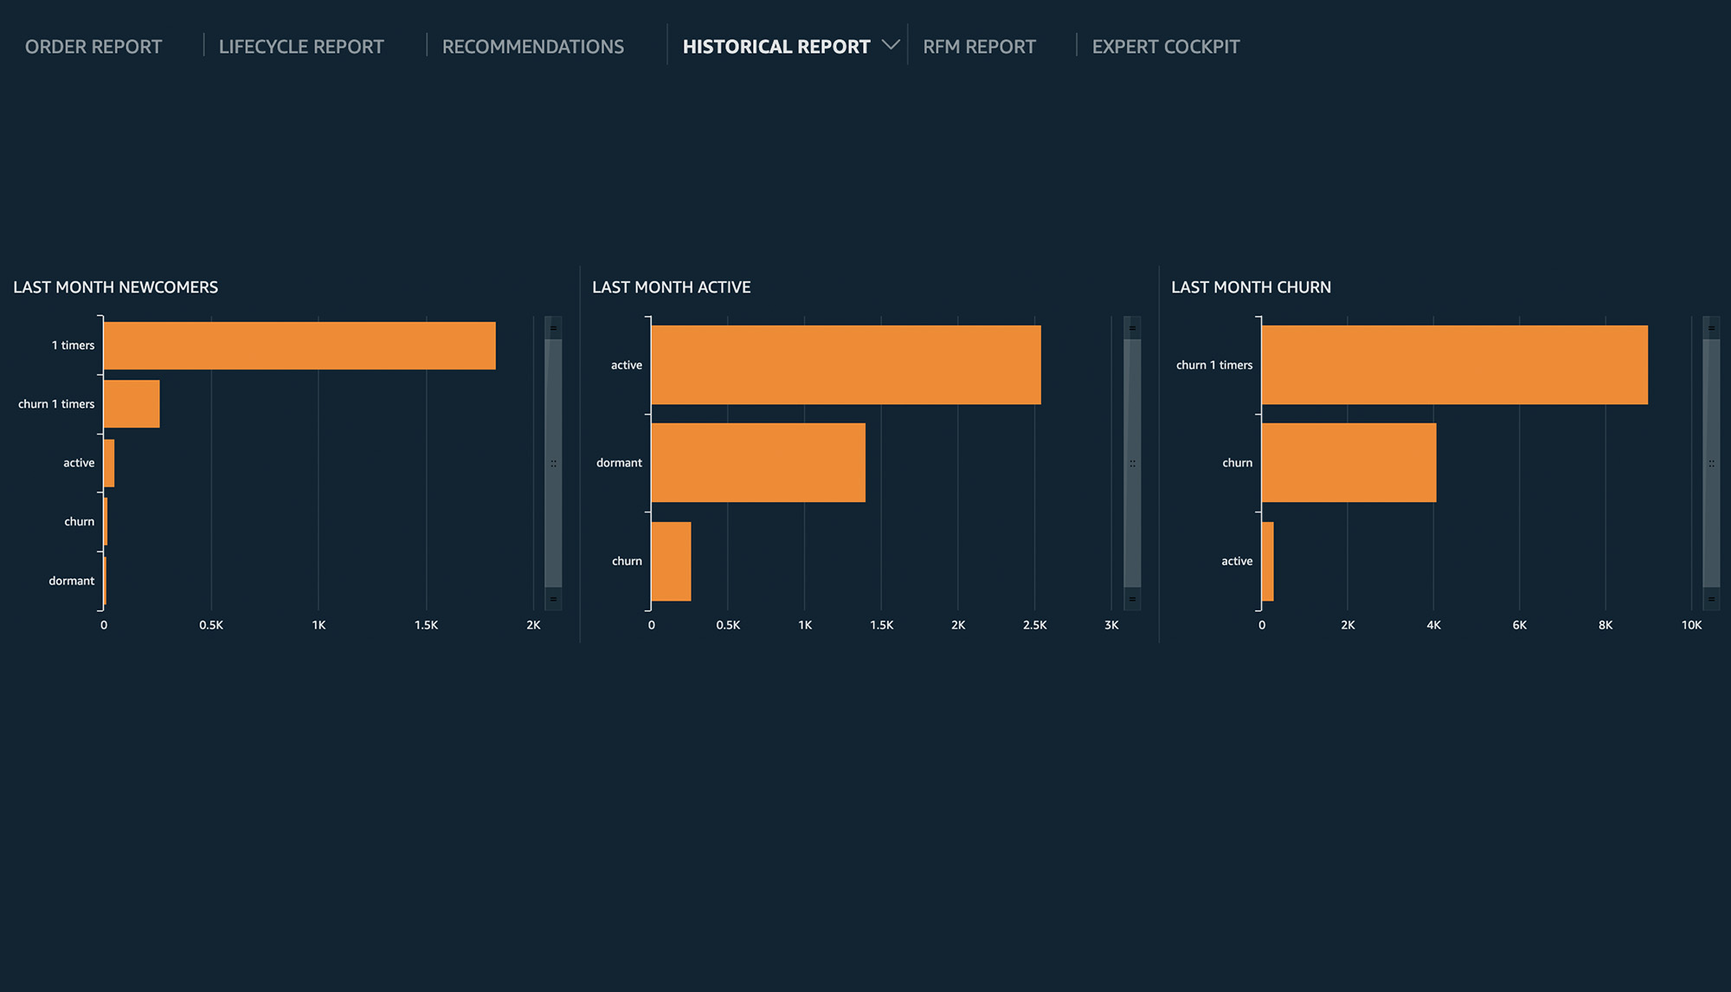Click bottom handle of Active chart scrollbar
Image resolution: width=1731 pixels, height=992 pixels.
click(x=1132, y=599)
